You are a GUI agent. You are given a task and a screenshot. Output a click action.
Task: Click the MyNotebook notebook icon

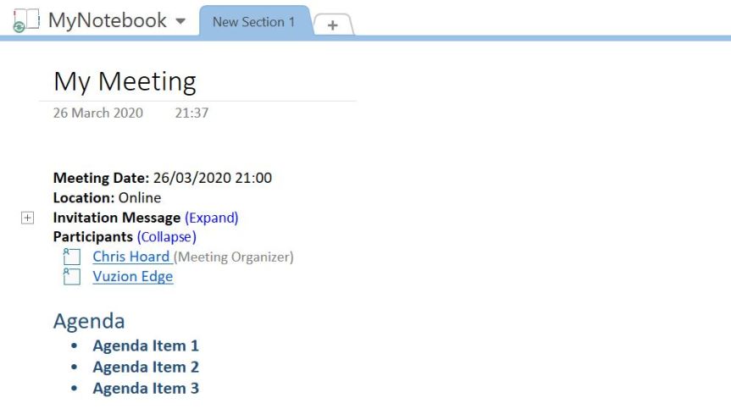tap(26, 20)
